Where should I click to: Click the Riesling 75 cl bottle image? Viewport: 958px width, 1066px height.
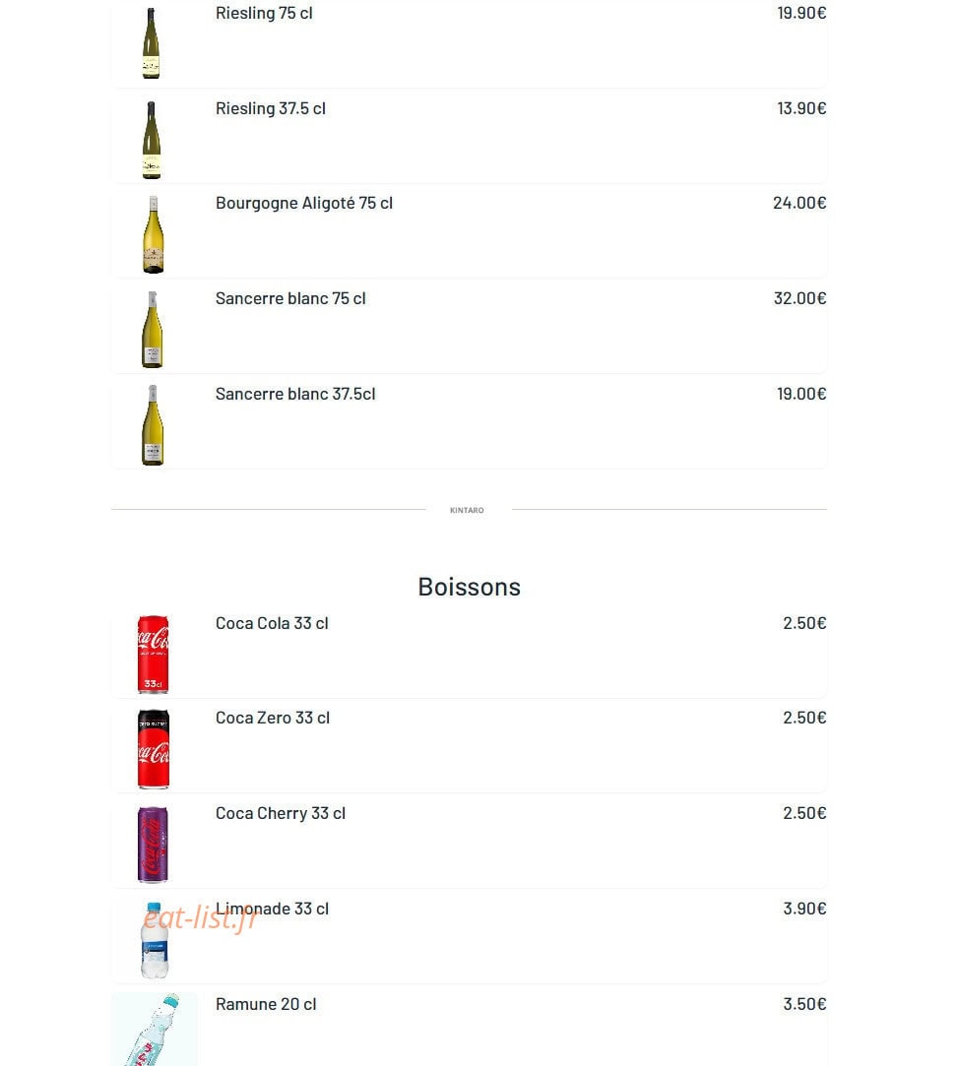[x=151, y=43]
